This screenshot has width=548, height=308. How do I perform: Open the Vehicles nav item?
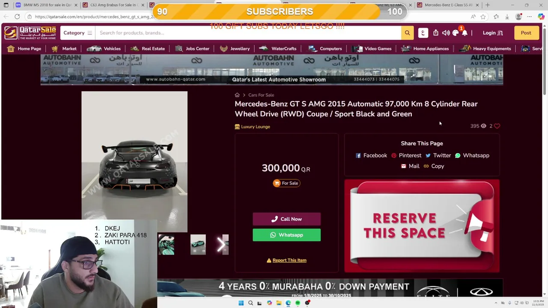point(104,49)
